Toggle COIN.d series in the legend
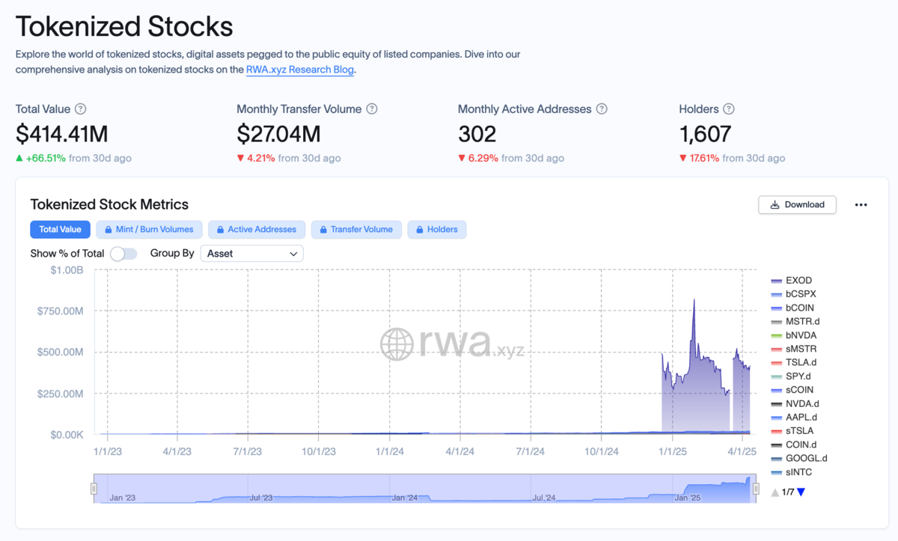This screenshot has width=898, height=541. click(x=794, y=444)
